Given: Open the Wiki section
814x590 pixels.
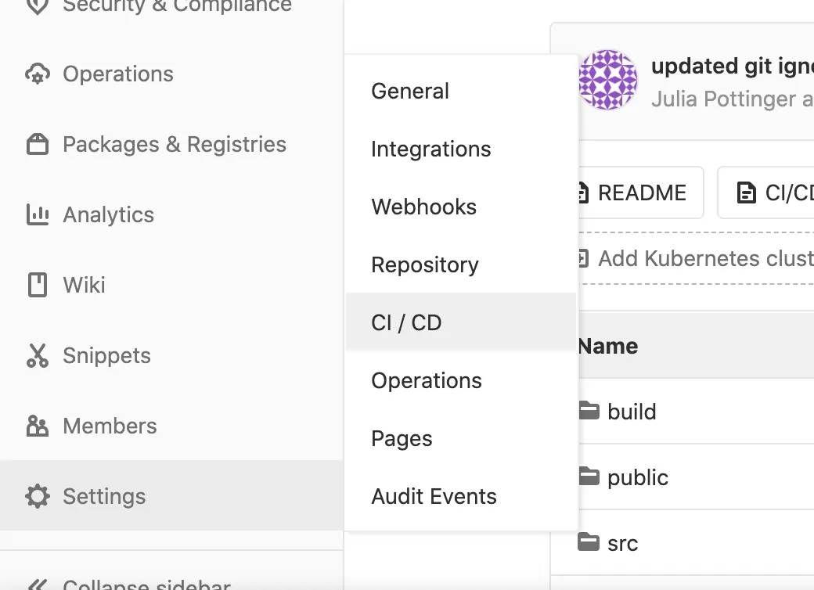Looking at the screenshot, I should 171,285.
